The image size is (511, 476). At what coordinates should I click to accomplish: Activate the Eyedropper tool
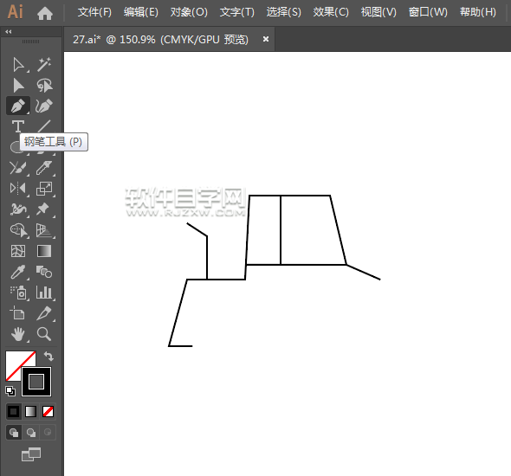point(18,272)
